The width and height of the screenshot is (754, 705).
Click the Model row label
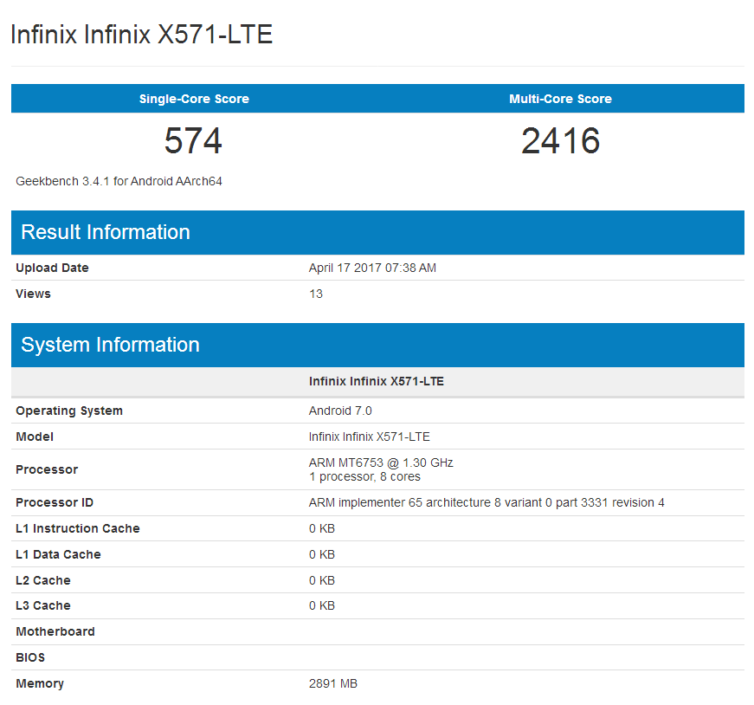[x=35, y=437]
